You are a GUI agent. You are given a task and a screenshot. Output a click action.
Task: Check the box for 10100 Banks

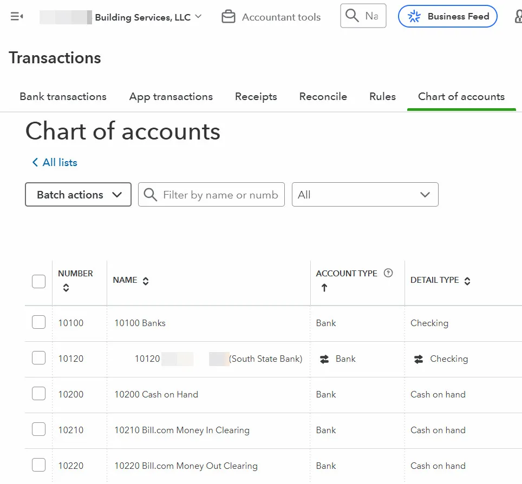click(x=38, y=323)
